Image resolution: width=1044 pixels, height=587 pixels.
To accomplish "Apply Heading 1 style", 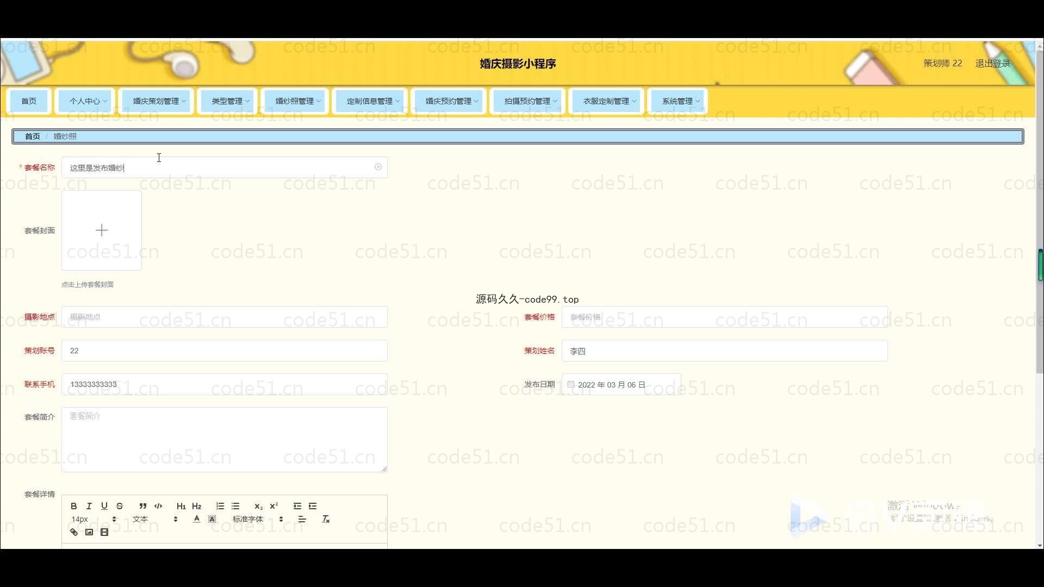I will pyautogui.click(x=181, y=506).
